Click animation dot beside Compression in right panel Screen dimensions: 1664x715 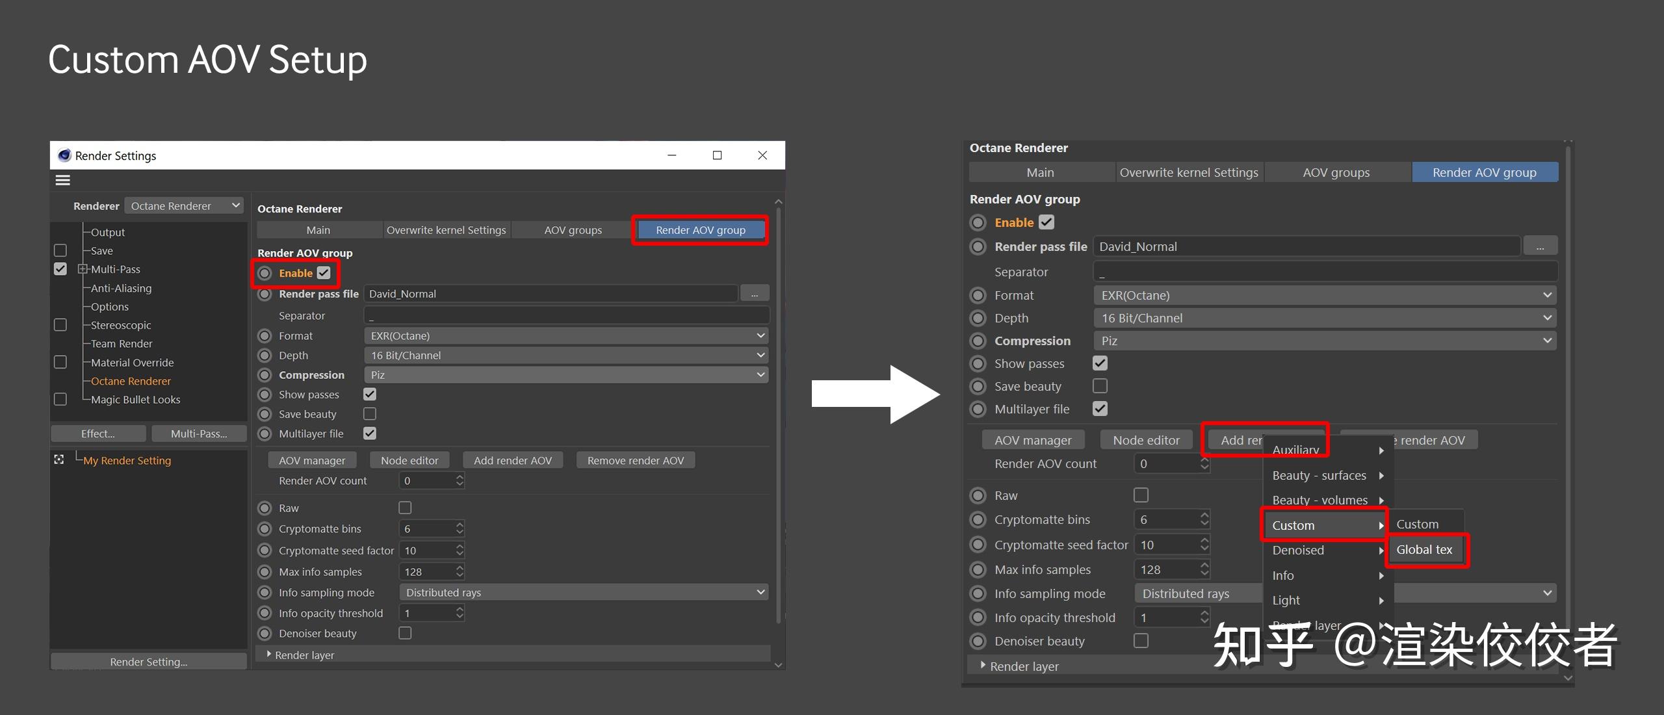pyautogui.click(x=978, y=341)
